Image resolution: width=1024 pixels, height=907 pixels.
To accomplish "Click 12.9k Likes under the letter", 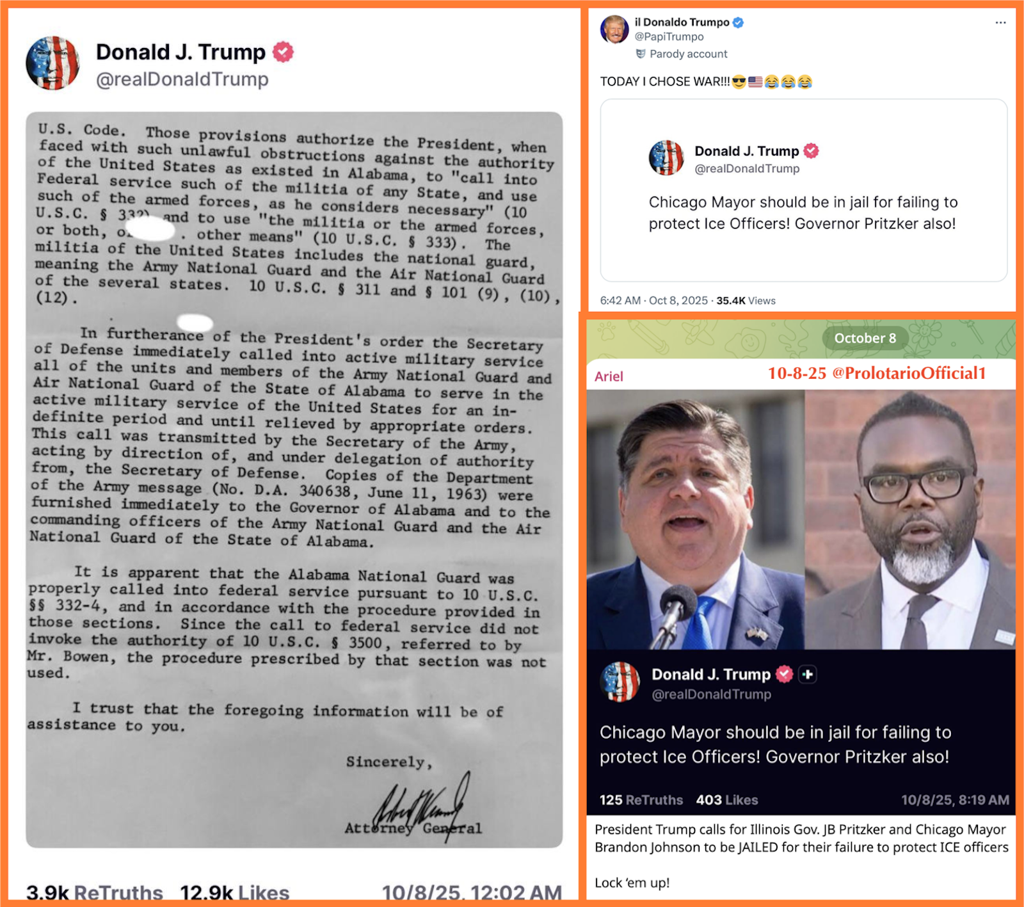I will click(x=235, y=892).
